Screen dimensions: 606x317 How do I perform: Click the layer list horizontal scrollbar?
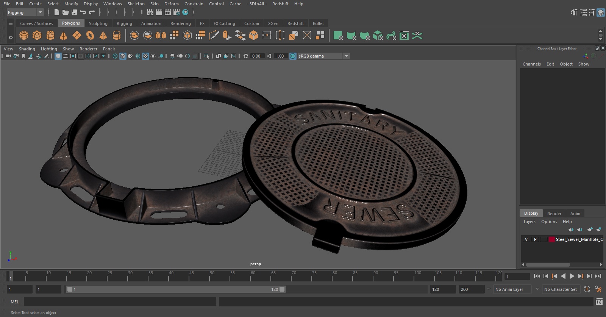point(548,265)
